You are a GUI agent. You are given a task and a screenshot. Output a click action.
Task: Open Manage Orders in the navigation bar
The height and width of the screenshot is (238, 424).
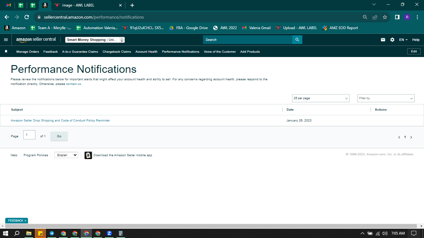pyautogui.click(x=28, y=52)
